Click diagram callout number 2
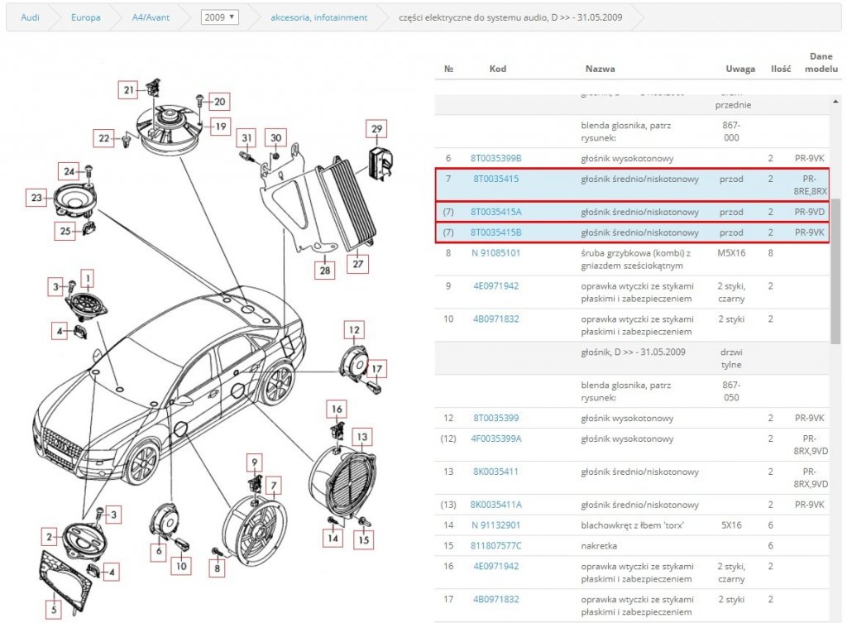 click(49, 537)
